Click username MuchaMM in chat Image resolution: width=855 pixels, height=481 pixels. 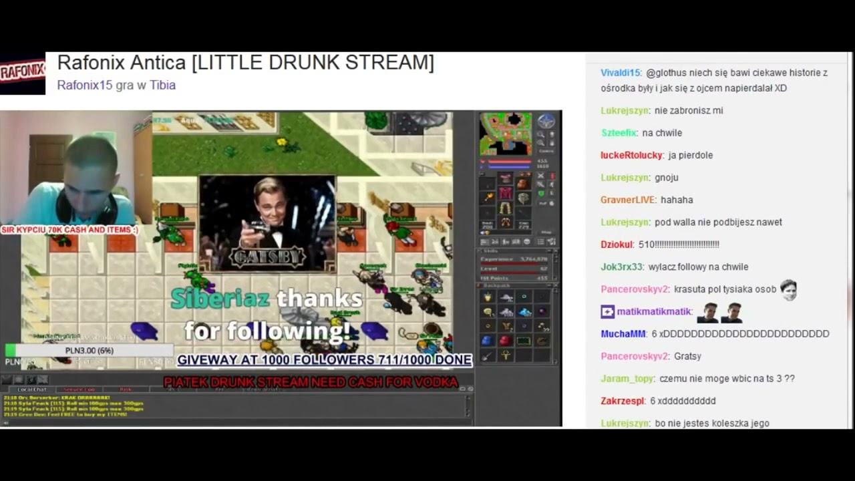coord(623,333)
